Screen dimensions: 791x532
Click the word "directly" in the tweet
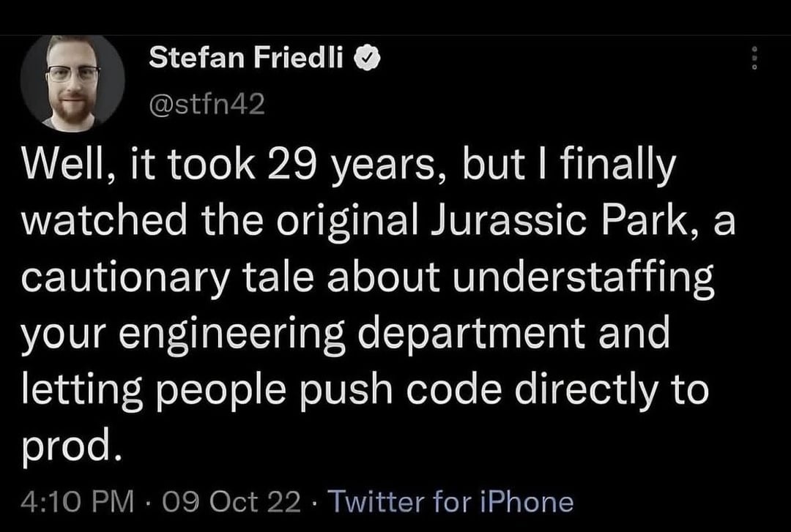coord(586,391)
